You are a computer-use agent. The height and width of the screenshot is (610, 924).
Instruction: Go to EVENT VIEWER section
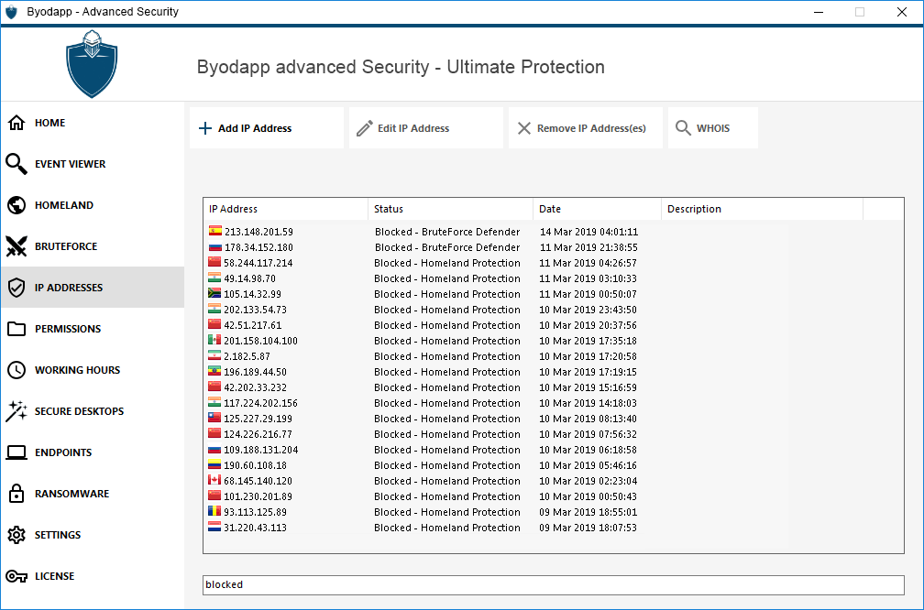(93, 164)
